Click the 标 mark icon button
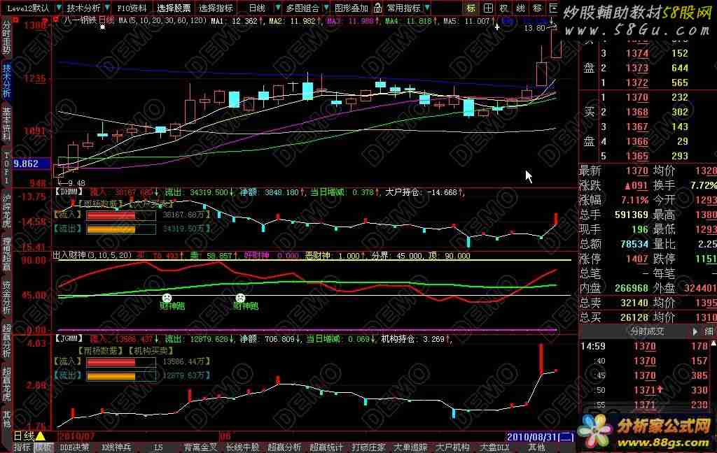717x453 pixels. (471, 8)
